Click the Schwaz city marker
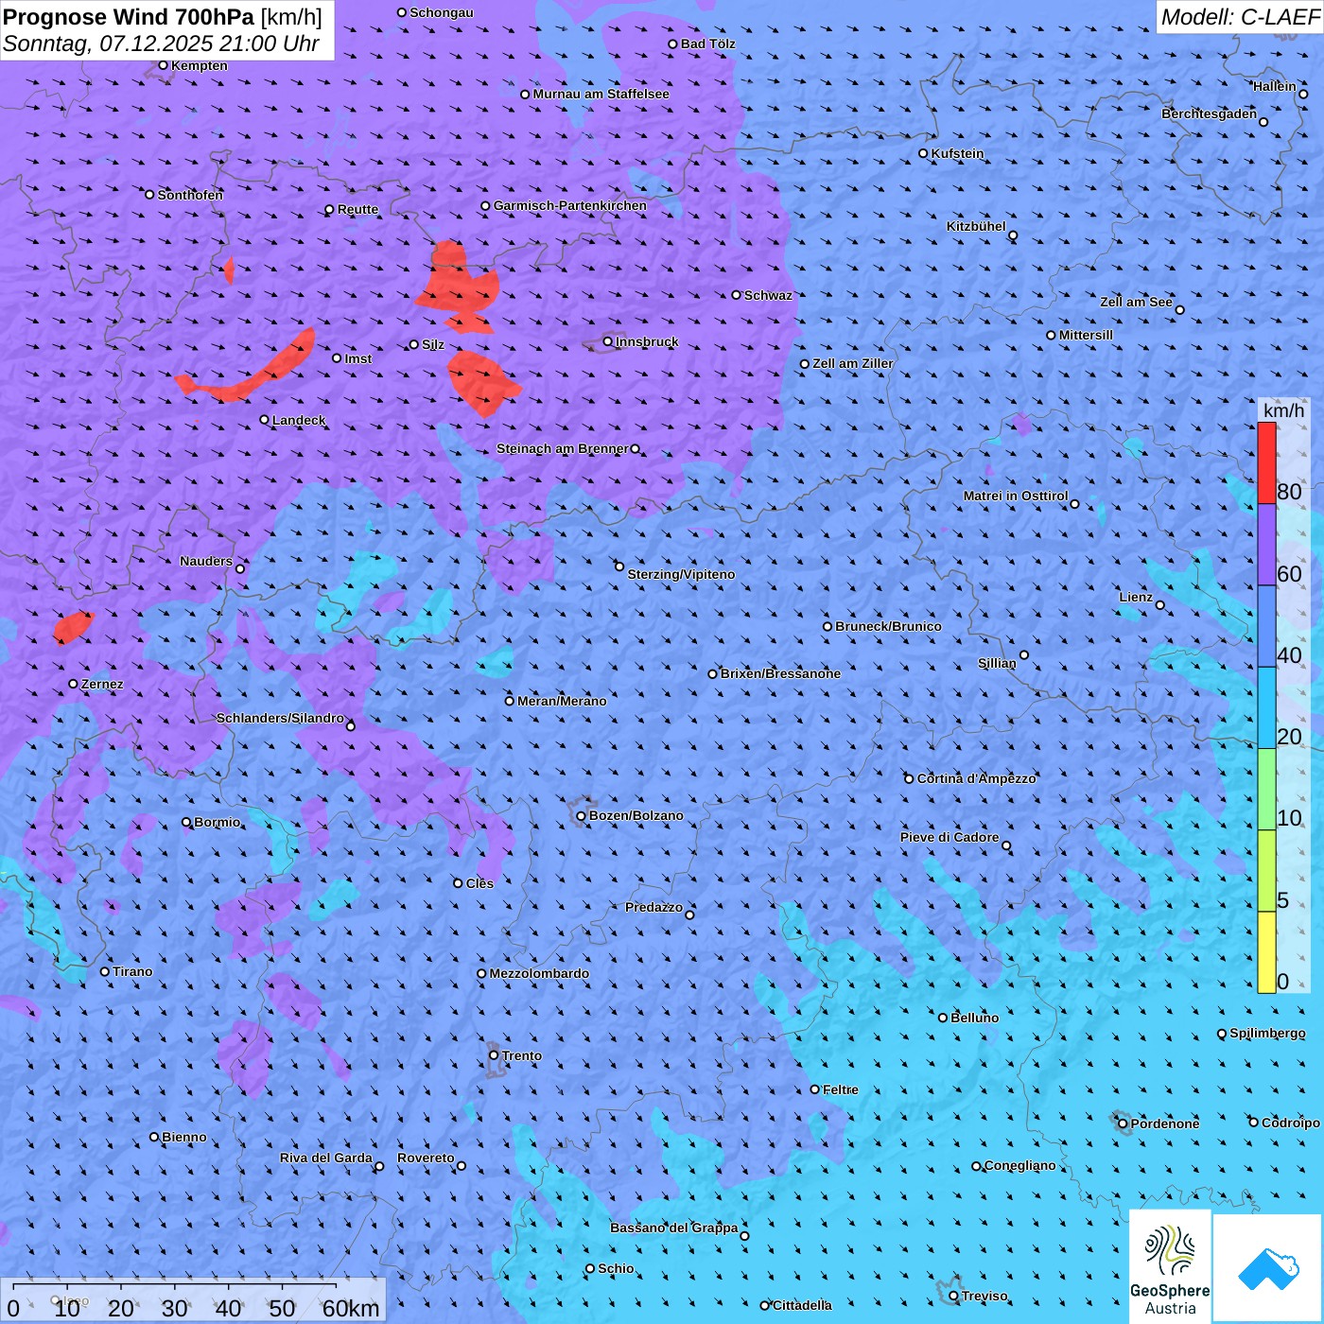Image resolution: width=1324 pixels, height=1324 pixels. coord(736,295)
